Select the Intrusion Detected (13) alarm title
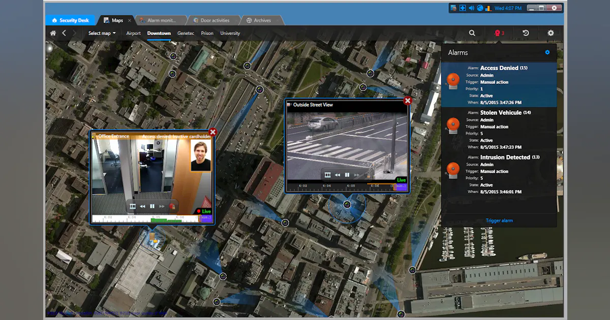 (x=510, y=157)
